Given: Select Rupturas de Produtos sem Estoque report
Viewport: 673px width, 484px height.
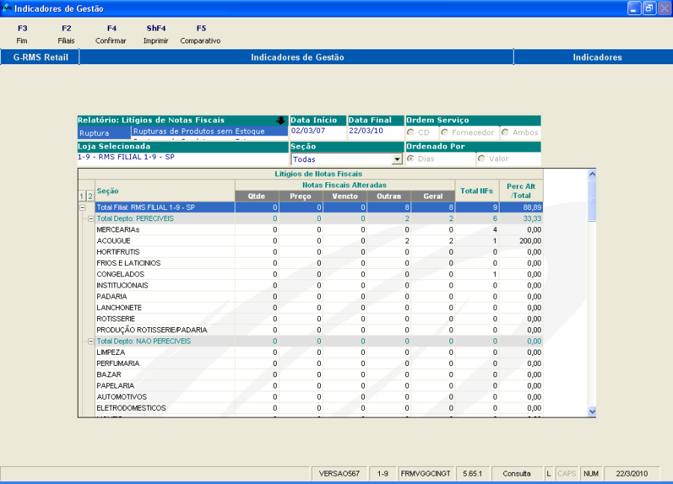Looking at the screenshot, I should (199, 131).
